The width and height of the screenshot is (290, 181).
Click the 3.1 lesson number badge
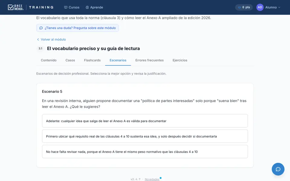(40, 48)
